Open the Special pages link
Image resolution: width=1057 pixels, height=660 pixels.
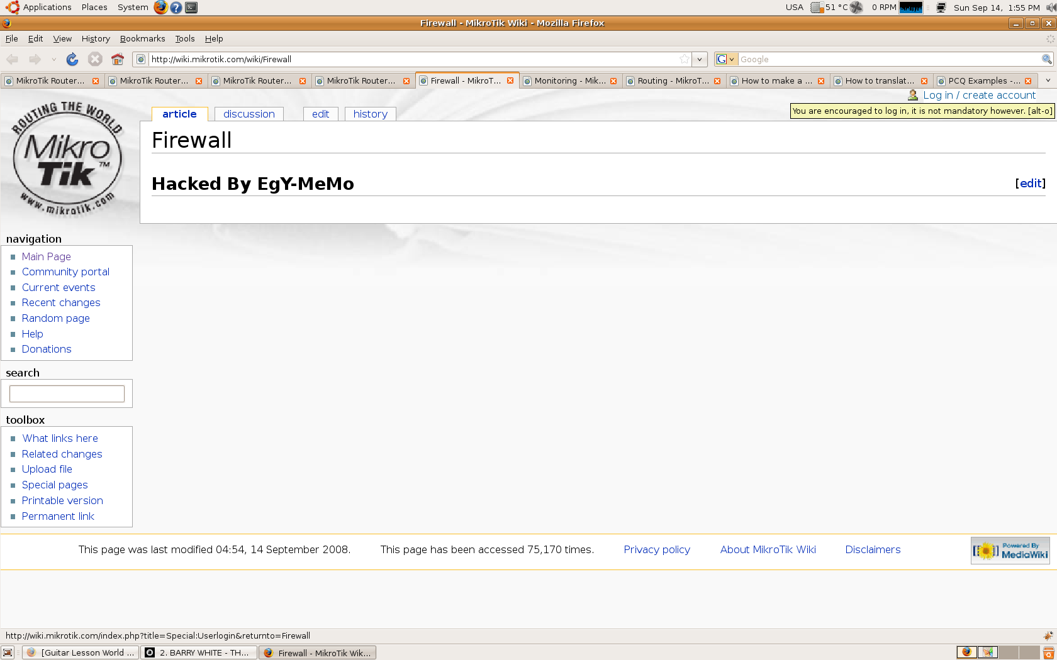click(x=55, y=485)
